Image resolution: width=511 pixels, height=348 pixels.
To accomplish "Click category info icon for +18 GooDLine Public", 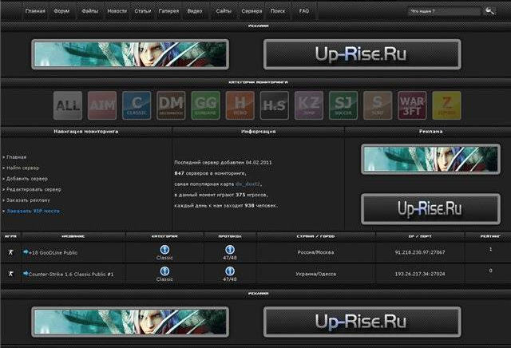I will [164, 250].
